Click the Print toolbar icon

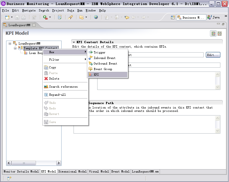click(23, 17)
